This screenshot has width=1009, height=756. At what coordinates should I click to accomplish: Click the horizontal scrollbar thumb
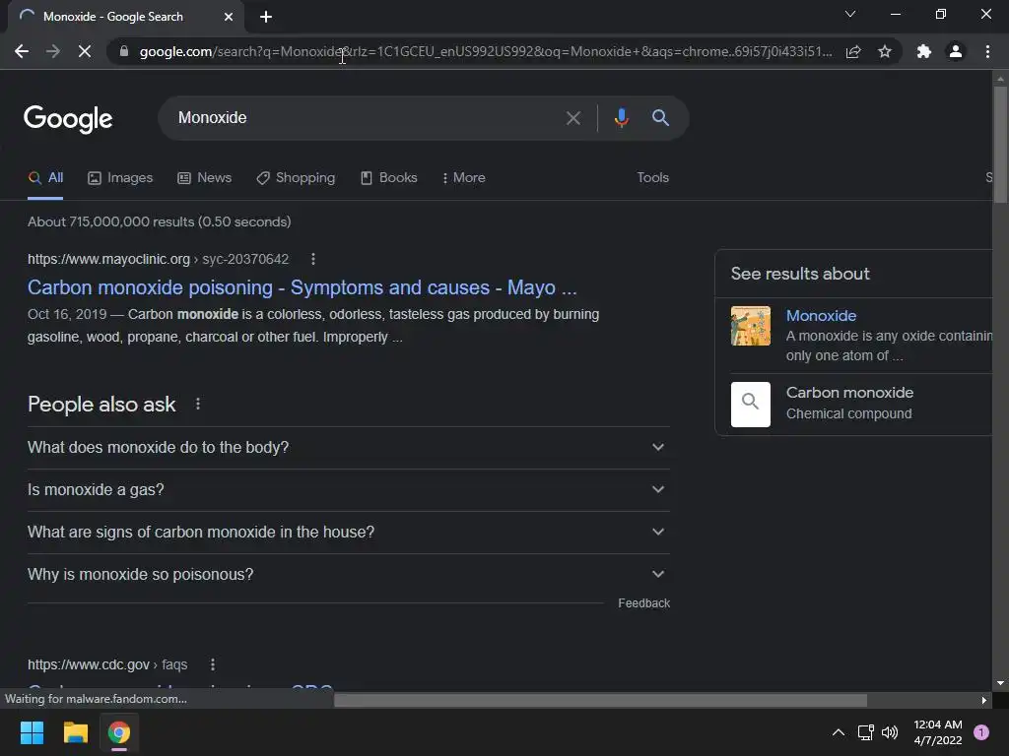tap(600, 700)
